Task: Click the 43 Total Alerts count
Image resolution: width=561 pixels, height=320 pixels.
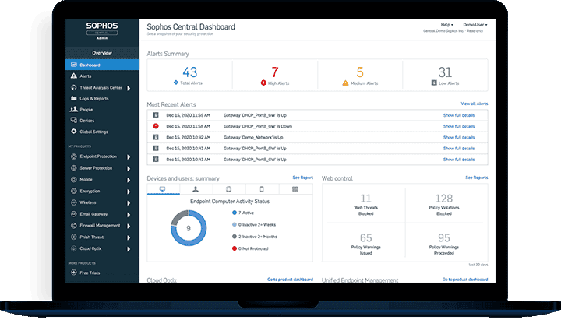Action: coord(190,72)
